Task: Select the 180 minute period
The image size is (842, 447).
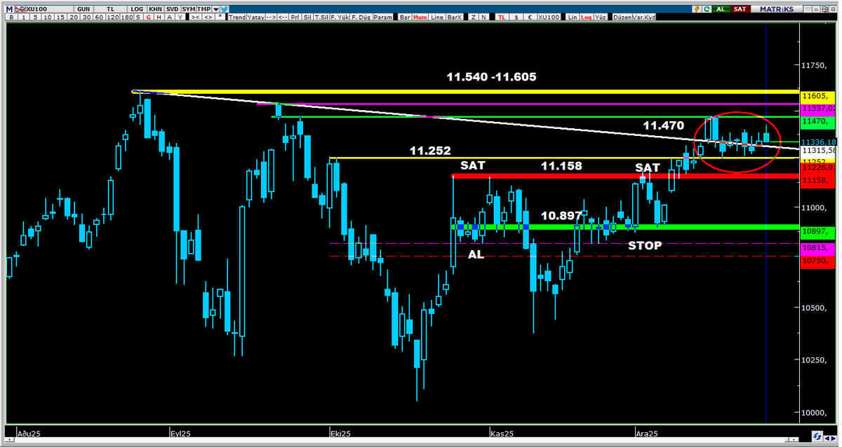Action: (126, 17)
